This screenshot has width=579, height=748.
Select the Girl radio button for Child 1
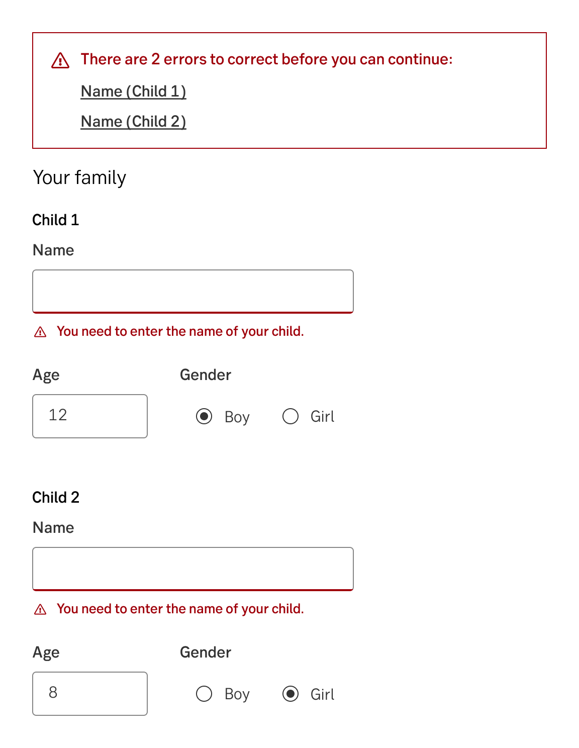tap(290, 416)
